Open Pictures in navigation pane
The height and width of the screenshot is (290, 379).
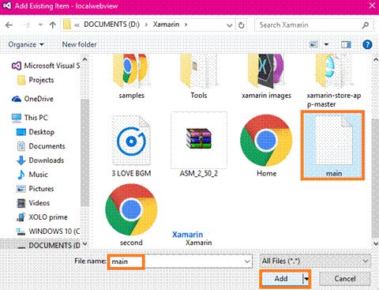[x=36, y=189]
